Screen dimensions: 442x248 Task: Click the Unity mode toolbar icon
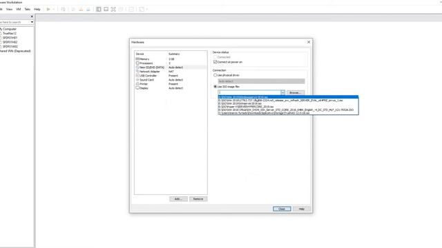(x=121, y=9)
